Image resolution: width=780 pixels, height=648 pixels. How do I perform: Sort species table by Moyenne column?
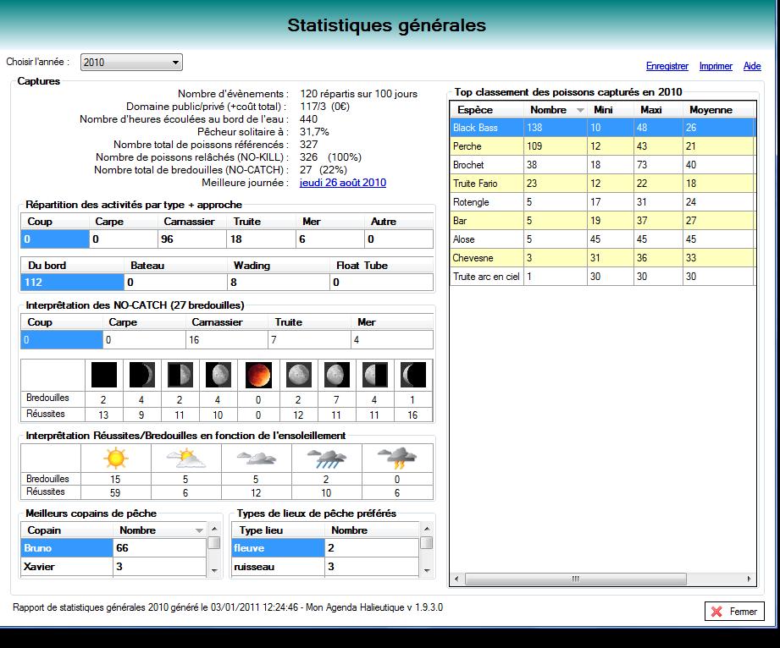pos(719,110)
